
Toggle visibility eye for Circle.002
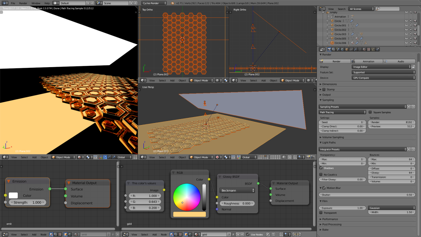pos(406,30)
